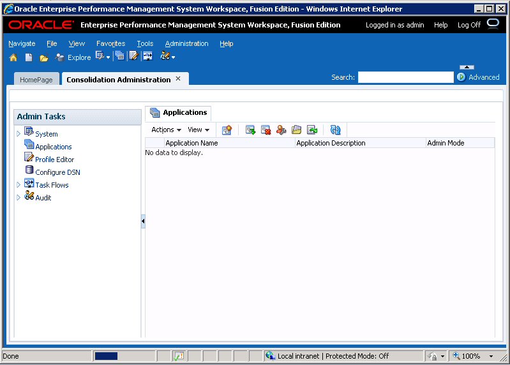Select the Consolidation Administration tab
Viewport: 510px width, 365px height.
118,80
